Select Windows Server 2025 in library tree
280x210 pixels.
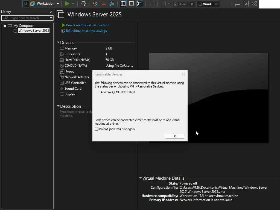pos(34,31)
